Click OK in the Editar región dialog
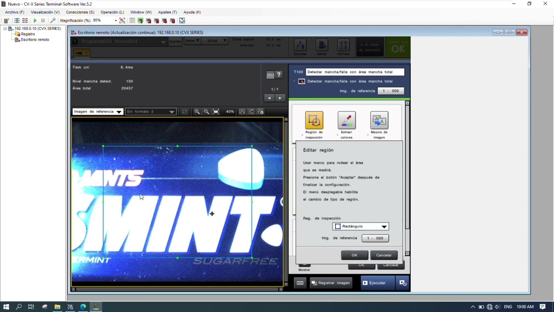The height and width of the screenshot is (312, 554). point(354,255)
